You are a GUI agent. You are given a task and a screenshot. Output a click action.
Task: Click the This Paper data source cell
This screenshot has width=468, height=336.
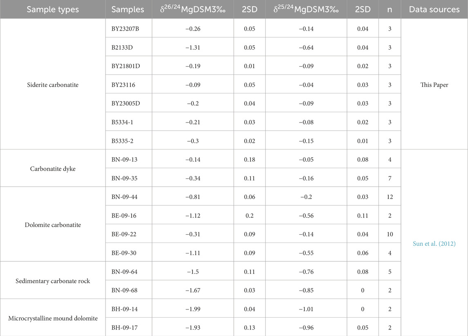point(434,85)
